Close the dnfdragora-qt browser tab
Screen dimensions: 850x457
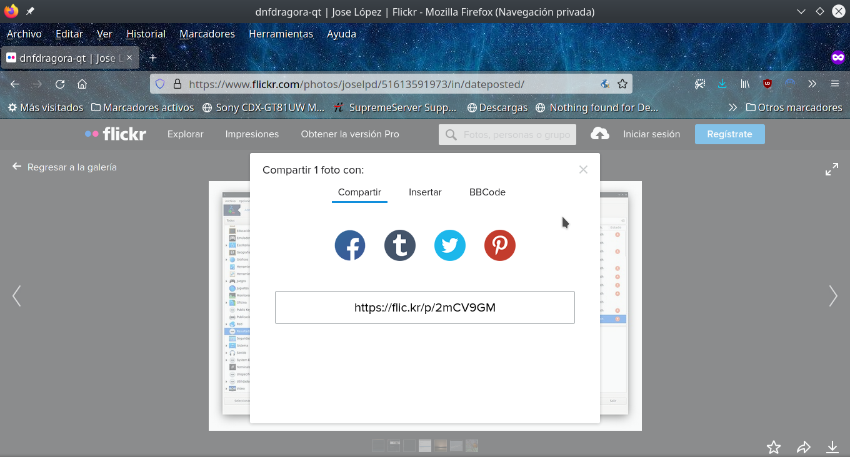point(130,57)
